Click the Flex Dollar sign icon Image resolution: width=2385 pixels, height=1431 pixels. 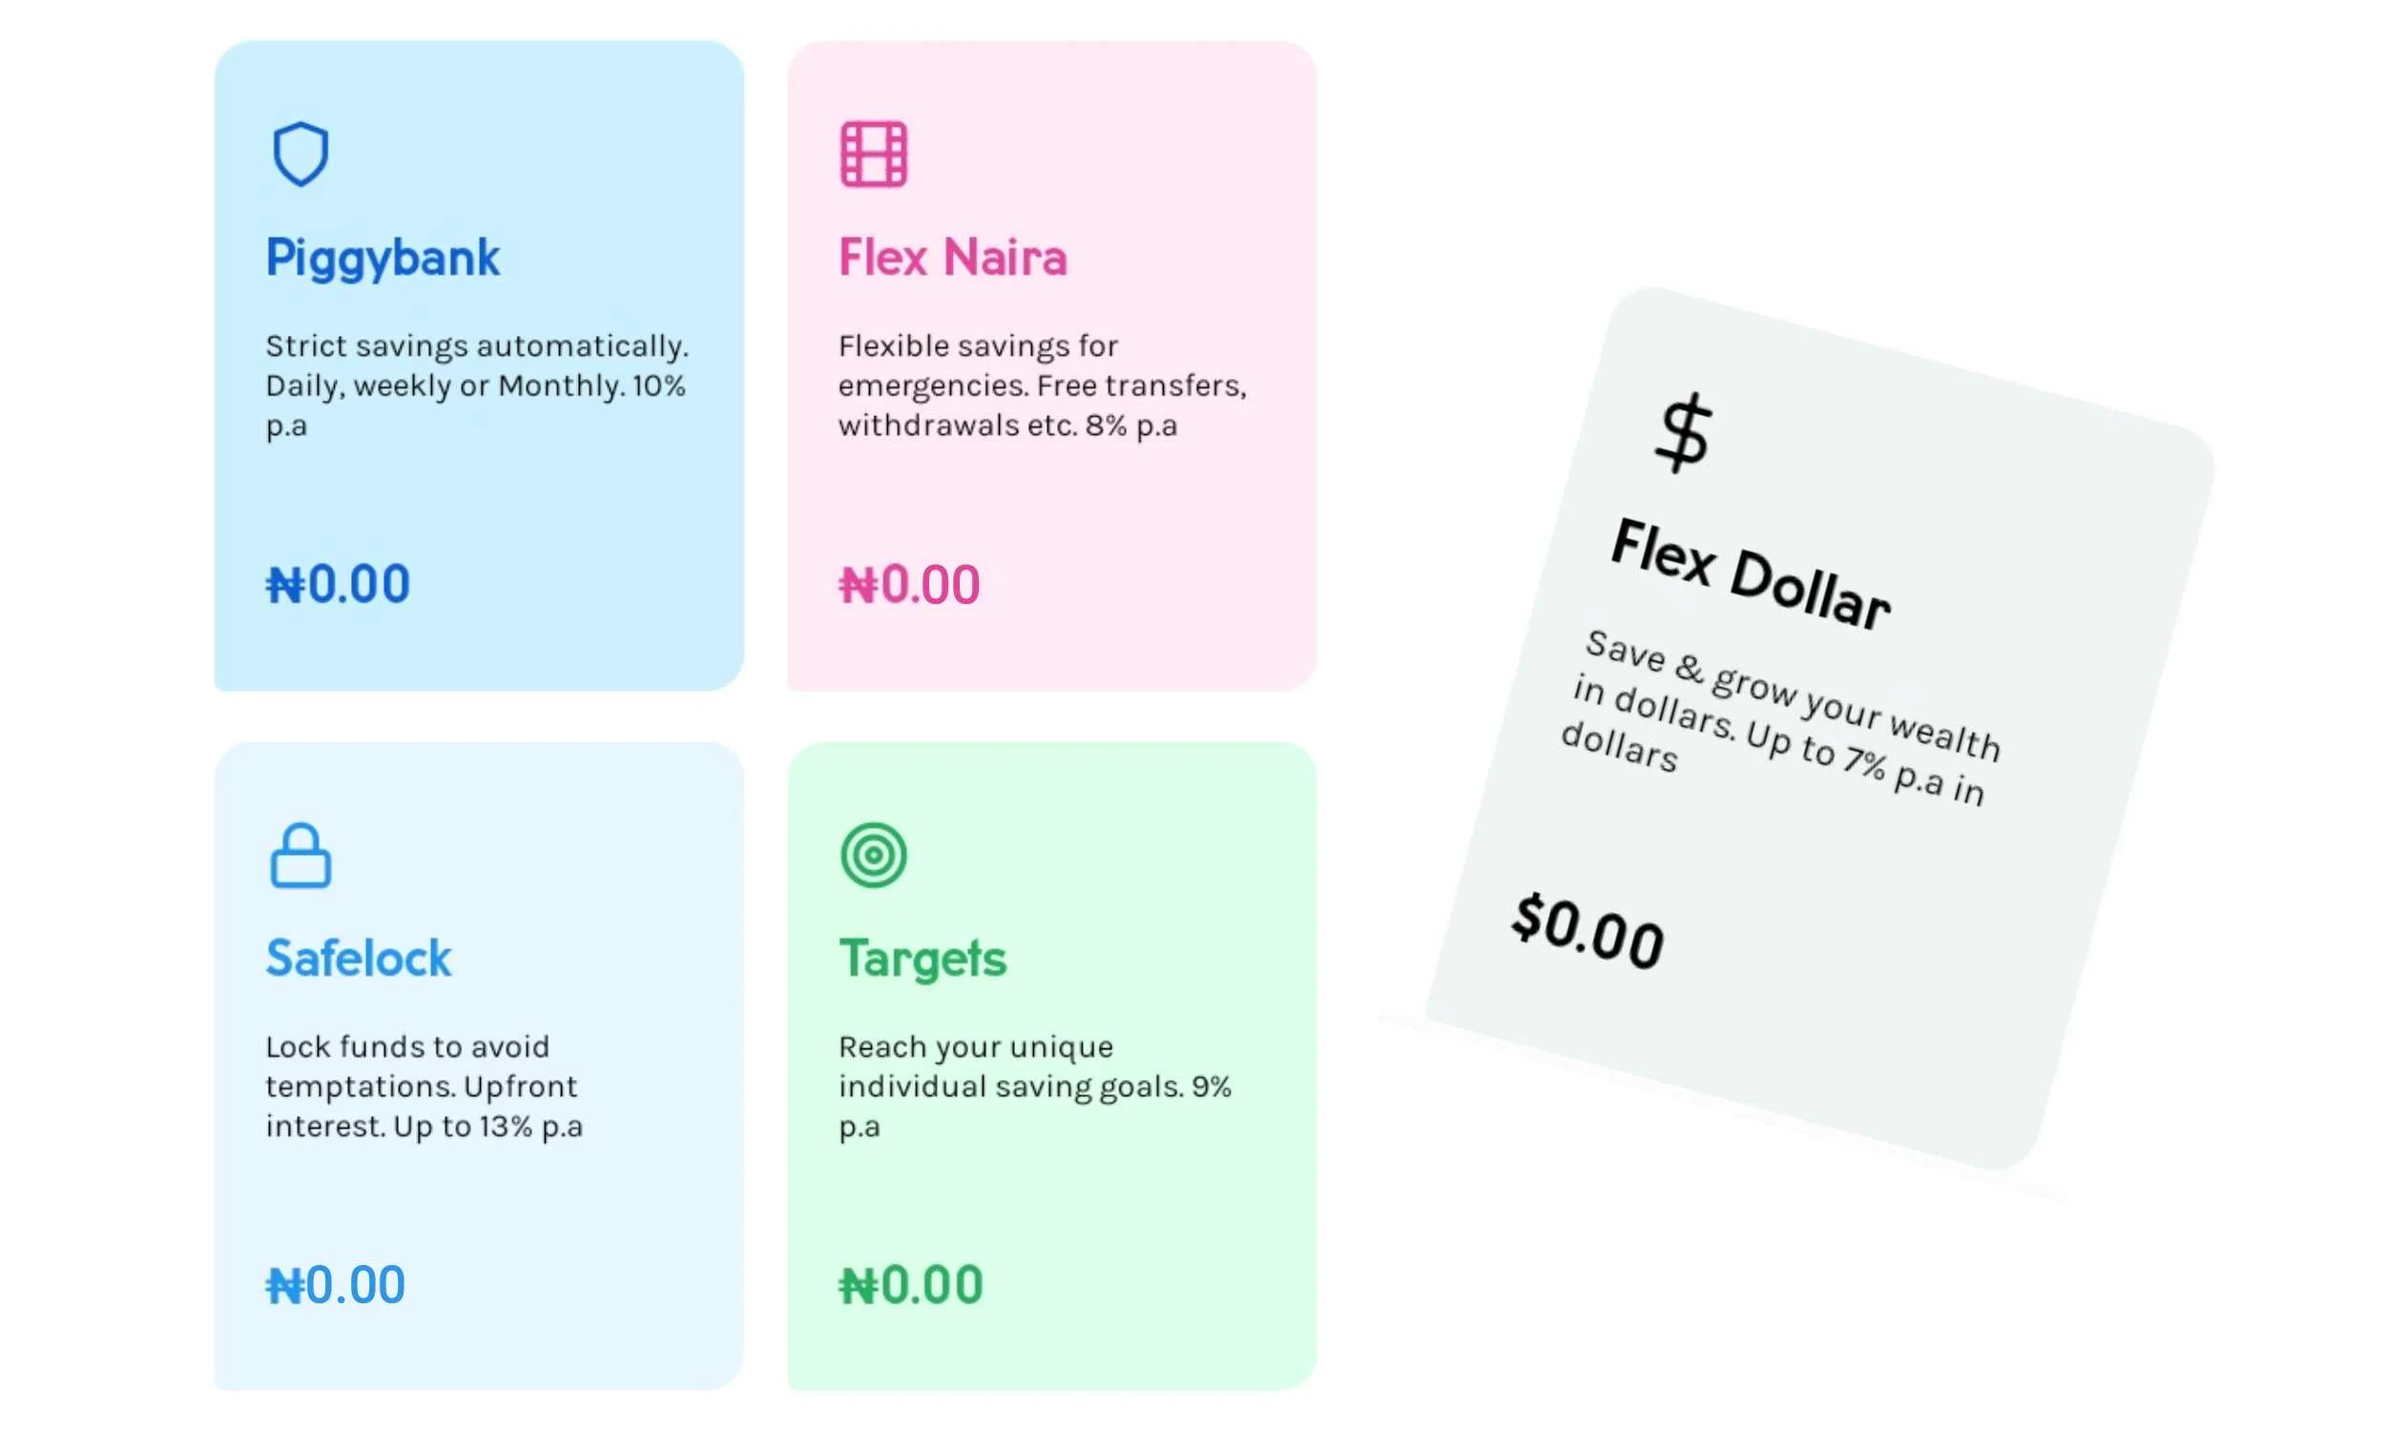coord(1683,433)
